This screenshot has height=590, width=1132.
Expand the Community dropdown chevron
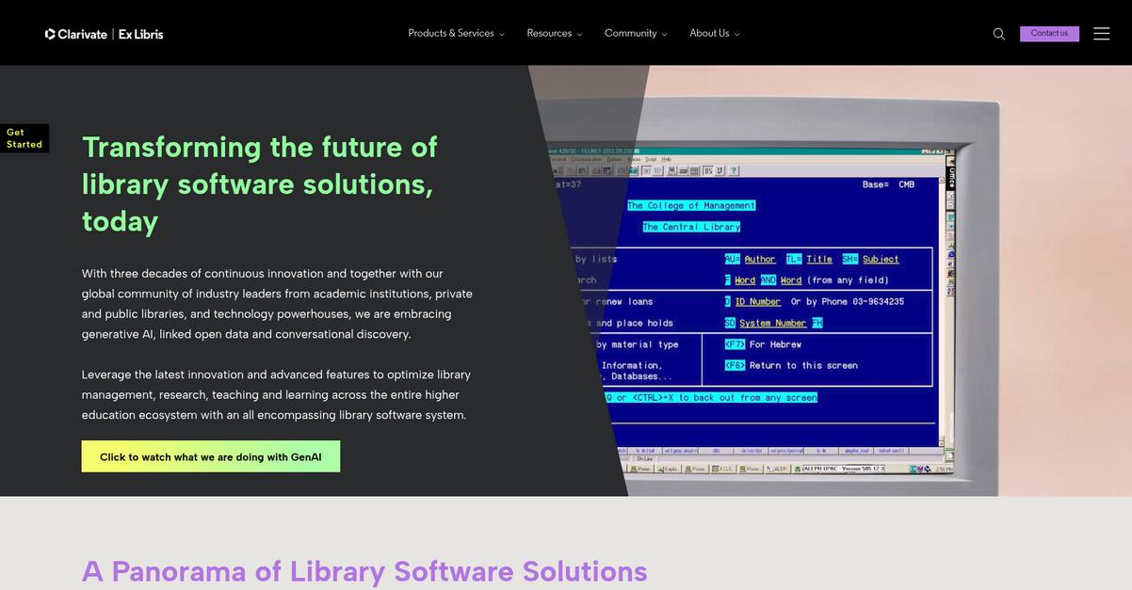click(x=664, y=35)
